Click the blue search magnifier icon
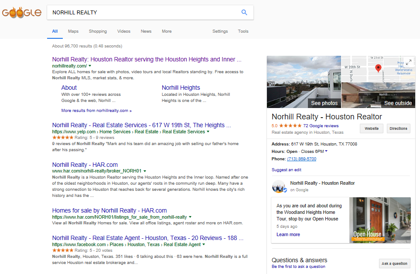 [x=244, y=12]
